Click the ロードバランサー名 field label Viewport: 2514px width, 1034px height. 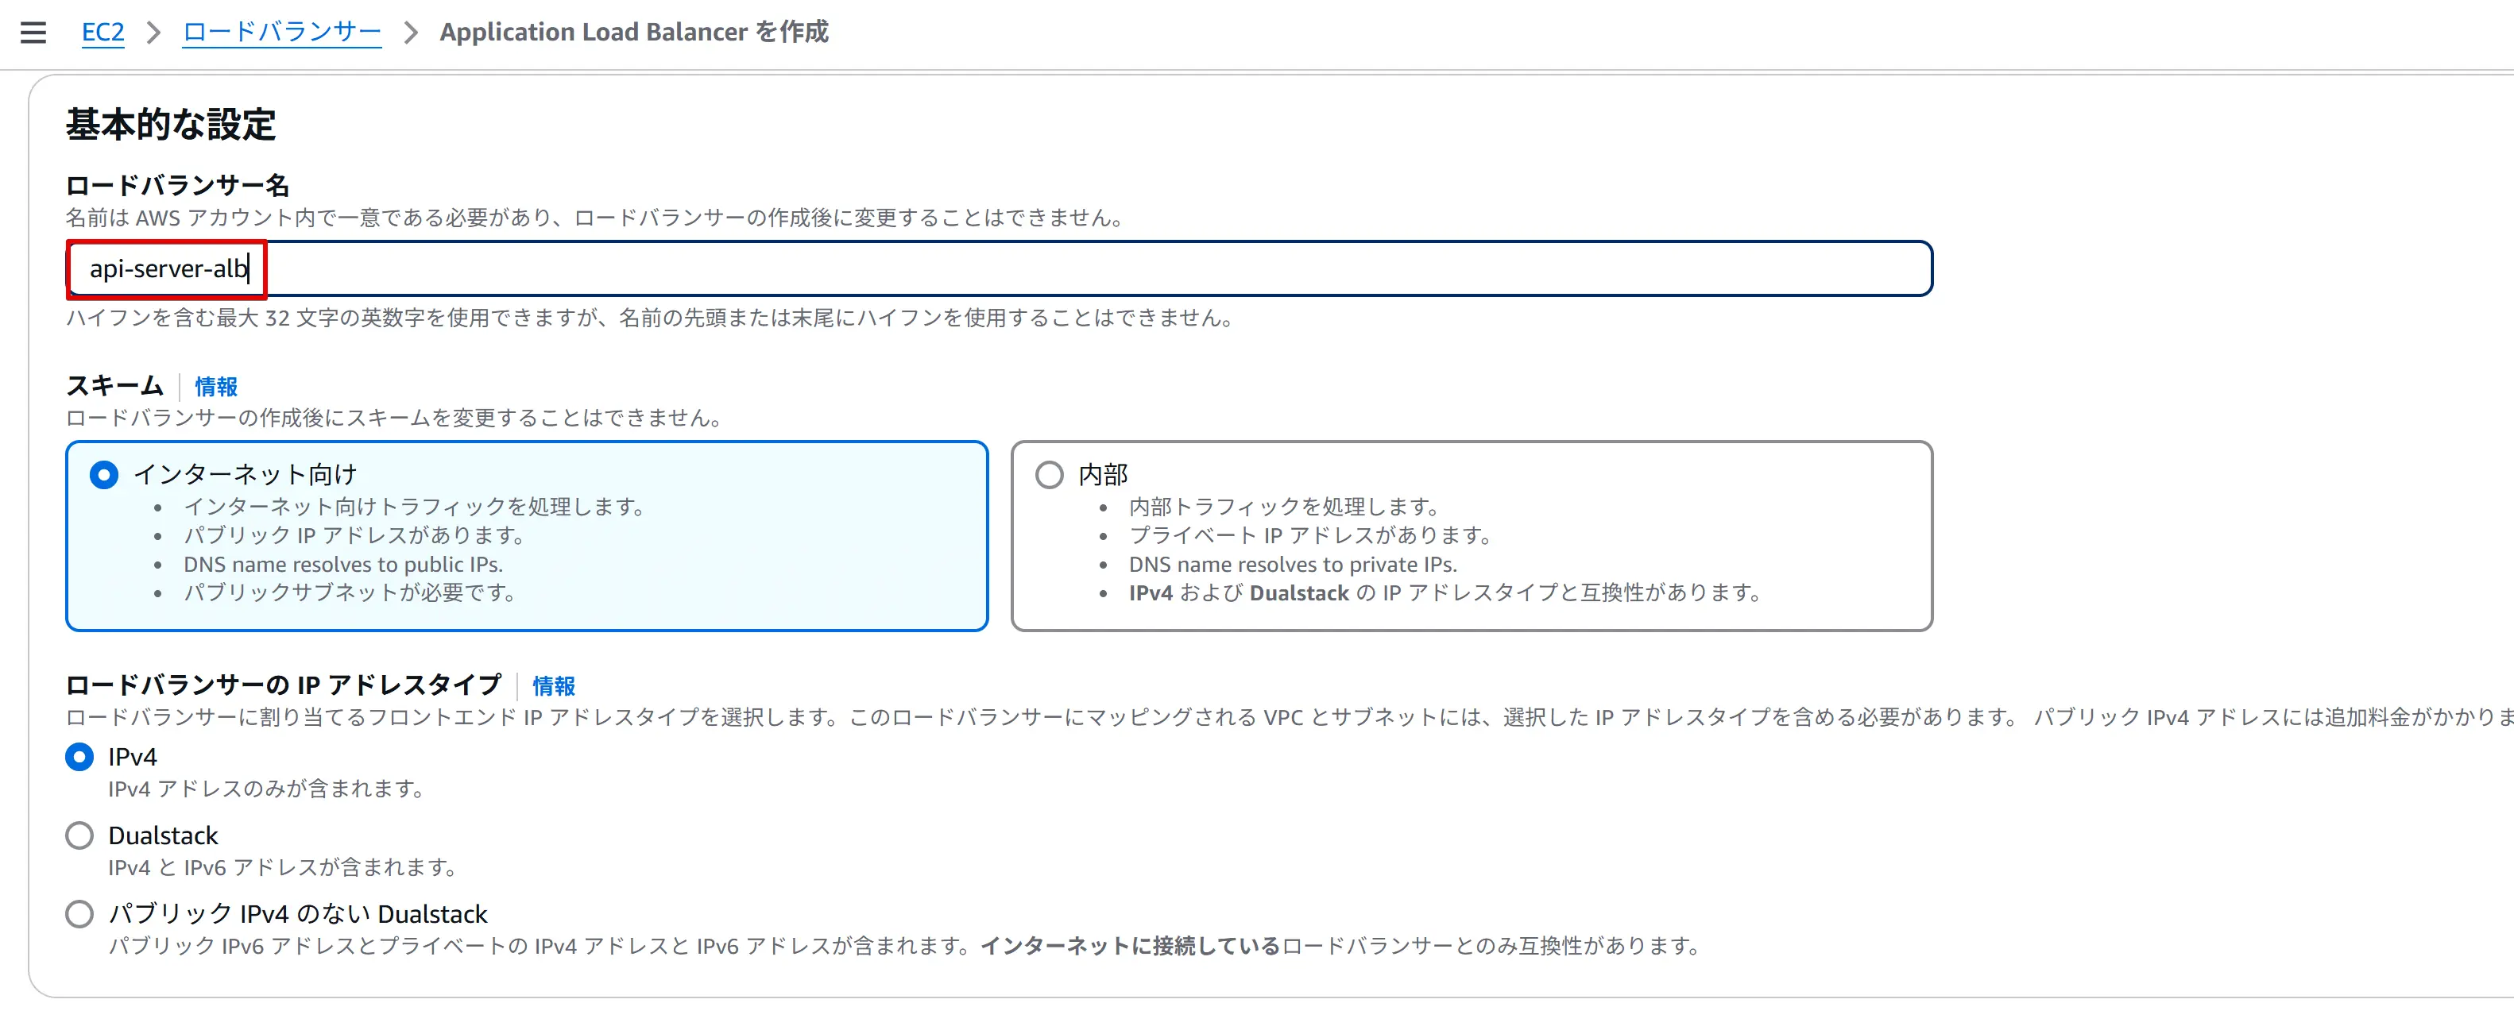[178, 185]
